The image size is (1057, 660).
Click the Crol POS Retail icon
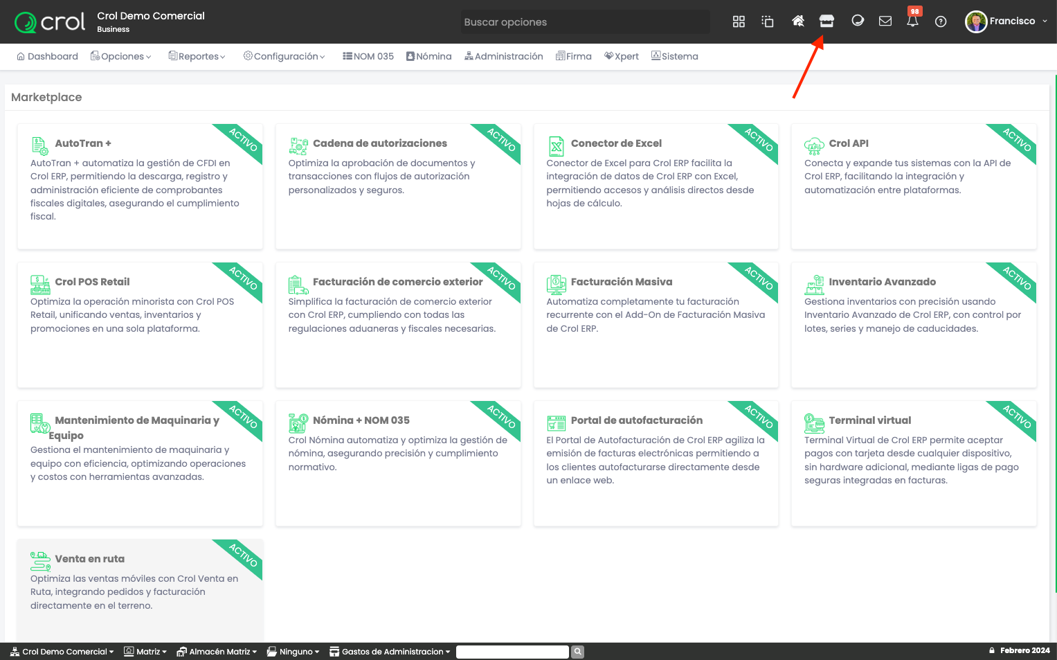pos(40,284)
